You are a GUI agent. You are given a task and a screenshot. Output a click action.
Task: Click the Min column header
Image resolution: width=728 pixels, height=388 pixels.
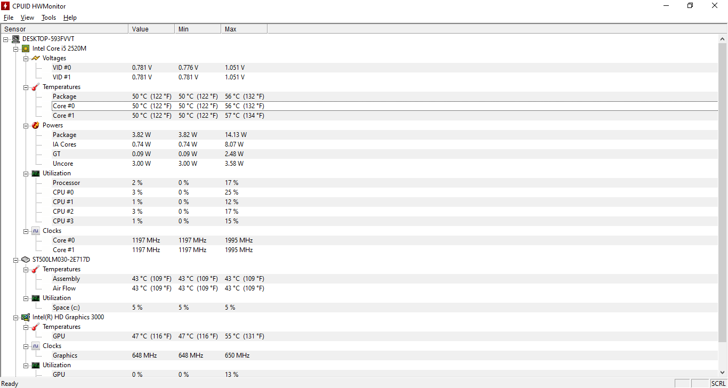pyautogui.click(x=198, y=29)
